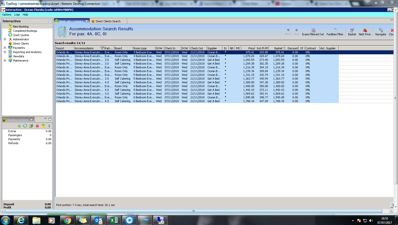Open Internet Explorer from the taskbar
This screenshot has height=225, width=398.
point(21,220)
